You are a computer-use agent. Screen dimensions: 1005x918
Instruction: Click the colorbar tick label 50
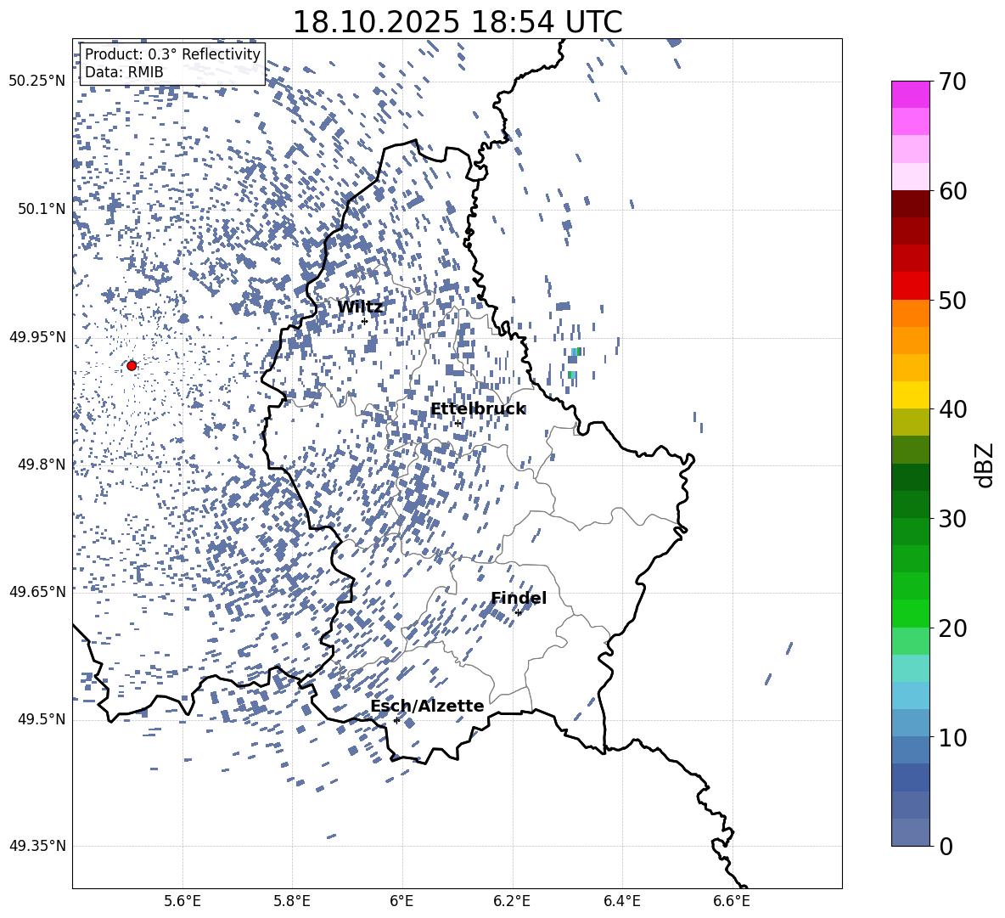pos(953,301)
